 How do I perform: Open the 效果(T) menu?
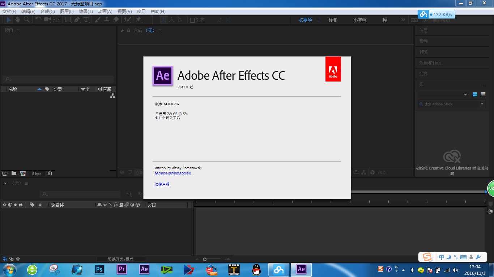click(x=86, y=12)
